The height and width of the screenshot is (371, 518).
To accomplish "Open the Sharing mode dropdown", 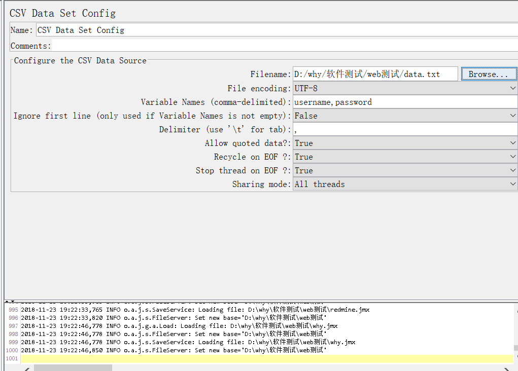I will [405, 184].
